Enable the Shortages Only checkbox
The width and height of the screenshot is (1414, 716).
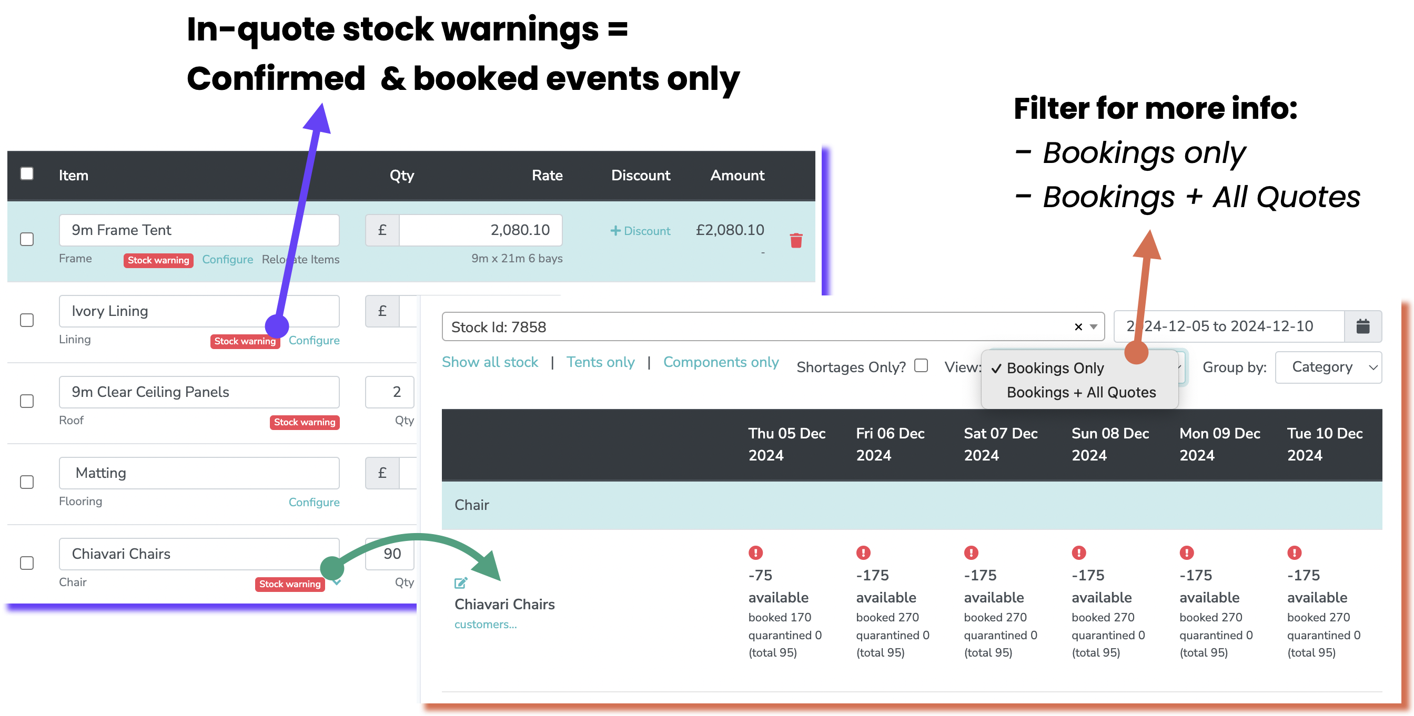tap(921, 365)
